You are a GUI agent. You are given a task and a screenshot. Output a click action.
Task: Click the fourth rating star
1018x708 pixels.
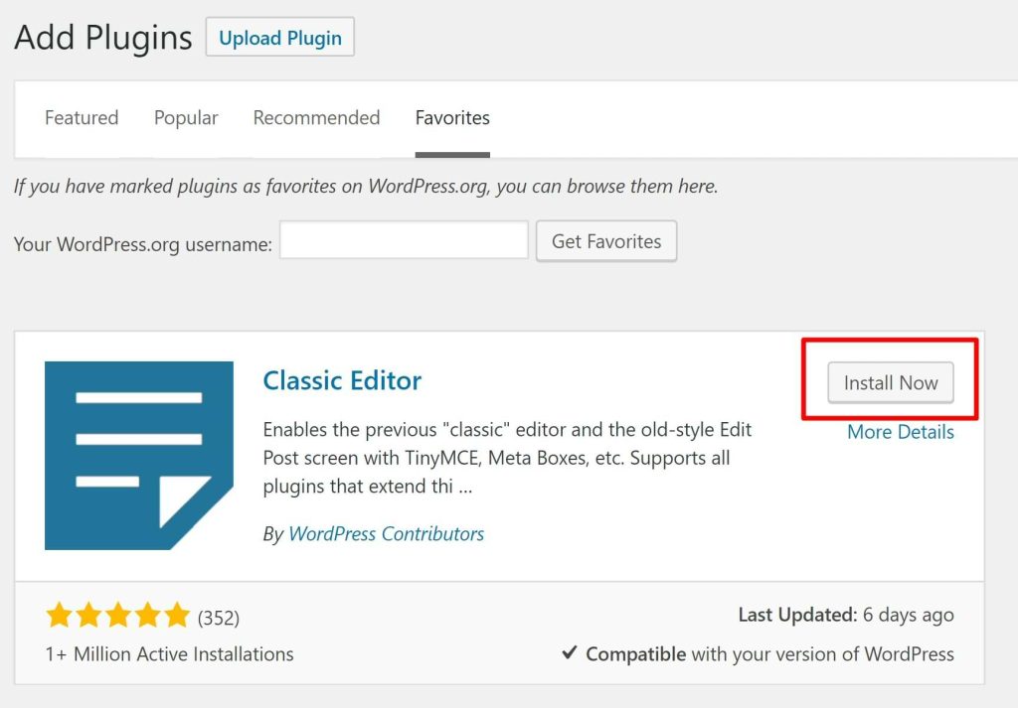click(x=147, y=615)
